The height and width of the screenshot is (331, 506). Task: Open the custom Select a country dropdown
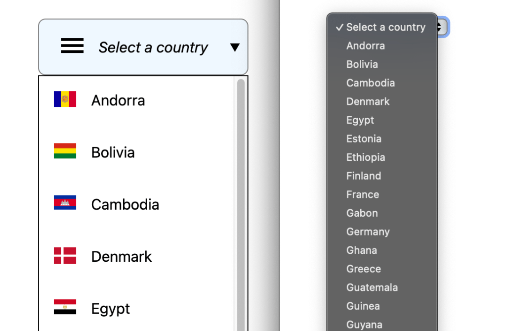pos(143,47)
